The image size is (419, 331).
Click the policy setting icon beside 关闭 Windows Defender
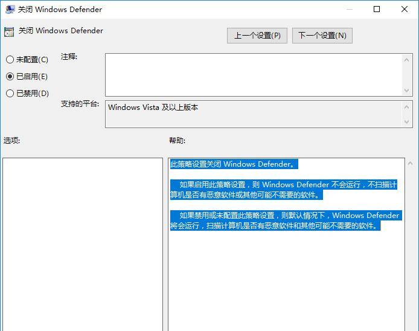point(9,32)
